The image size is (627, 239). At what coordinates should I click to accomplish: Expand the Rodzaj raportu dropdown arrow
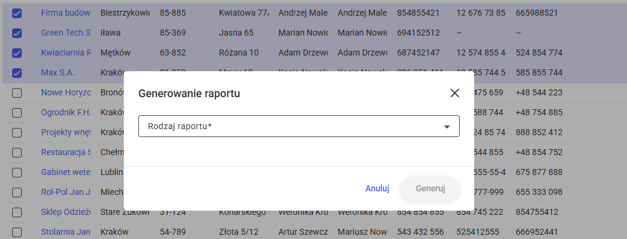coord(447,127)
